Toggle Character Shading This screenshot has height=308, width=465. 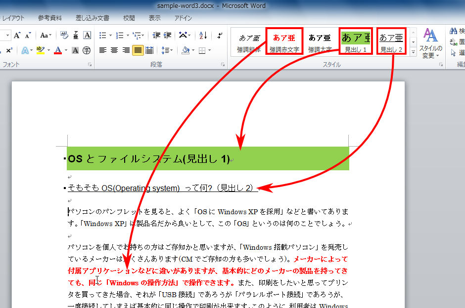pos(75,50)
